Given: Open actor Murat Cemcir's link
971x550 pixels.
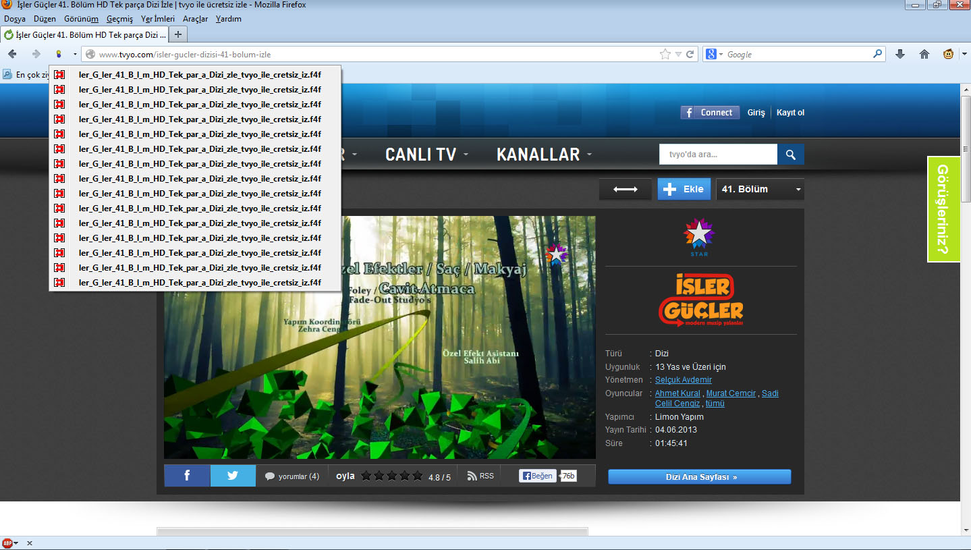Looking at the screenshot, I should 731,393.
